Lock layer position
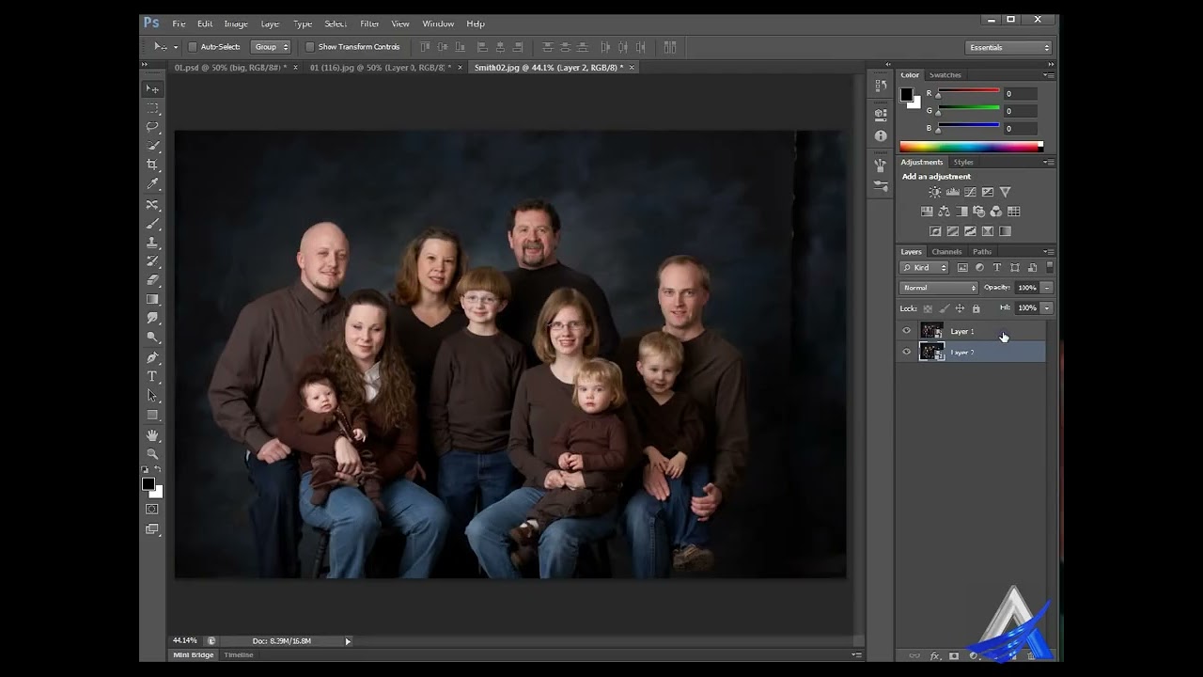The image size is (1203, 677). click(960, 308)
